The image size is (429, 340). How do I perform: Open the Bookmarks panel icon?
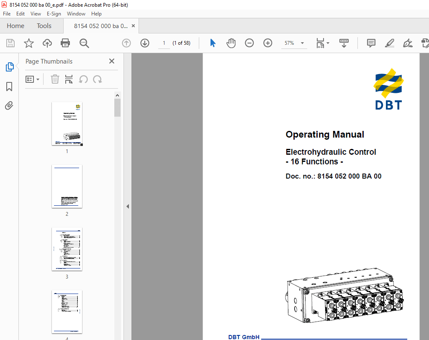coord(9,87)
